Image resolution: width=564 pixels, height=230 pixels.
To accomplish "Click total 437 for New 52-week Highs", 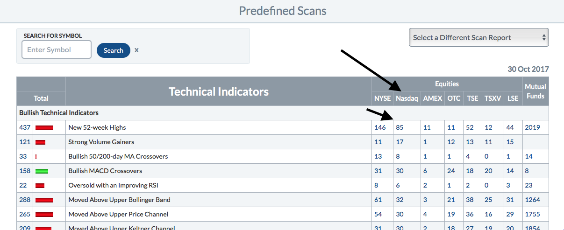I will pos(24,127).
